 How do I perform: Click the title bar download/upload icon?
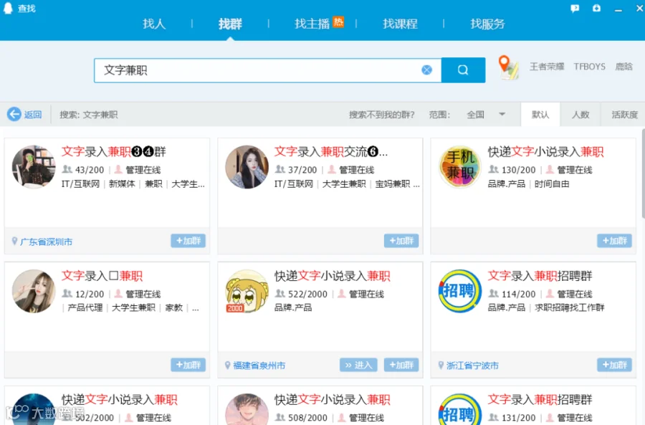596,8
